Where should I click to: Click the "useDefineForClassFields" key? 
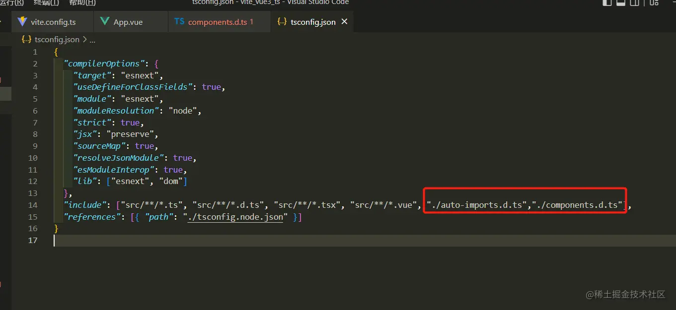pos(133,87)
